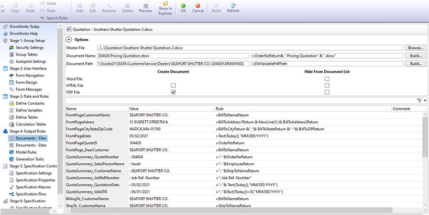Click the Document Name rule field
The image size is (429, 215).
click(327, 55)
